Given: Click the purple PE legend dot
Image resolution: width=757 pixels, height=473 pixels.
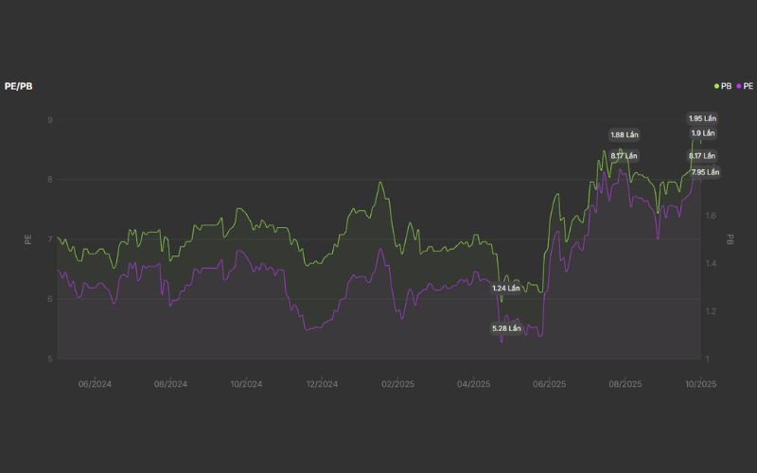Looking at the screenshot, I should point(739,86).
